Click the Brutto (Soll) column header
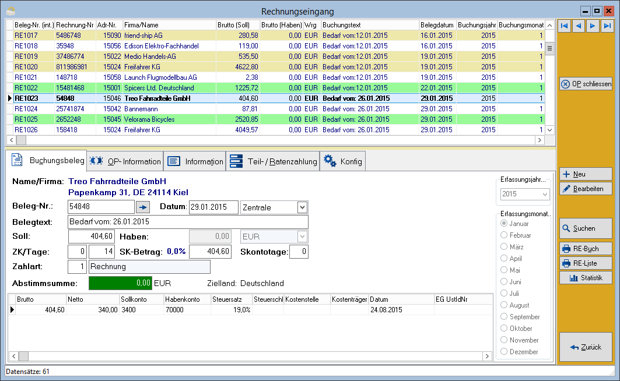This screenshot has width=620, height=381. click(x=237, y=25)
